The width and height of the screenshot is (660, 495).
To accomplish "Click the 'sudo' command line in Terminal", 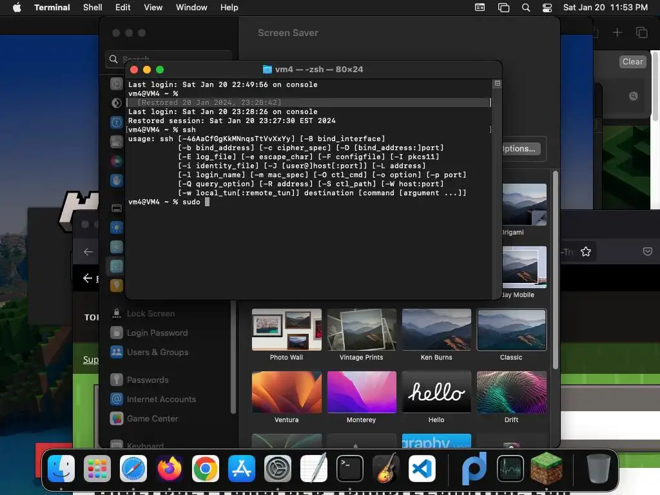I will [169, 202].
